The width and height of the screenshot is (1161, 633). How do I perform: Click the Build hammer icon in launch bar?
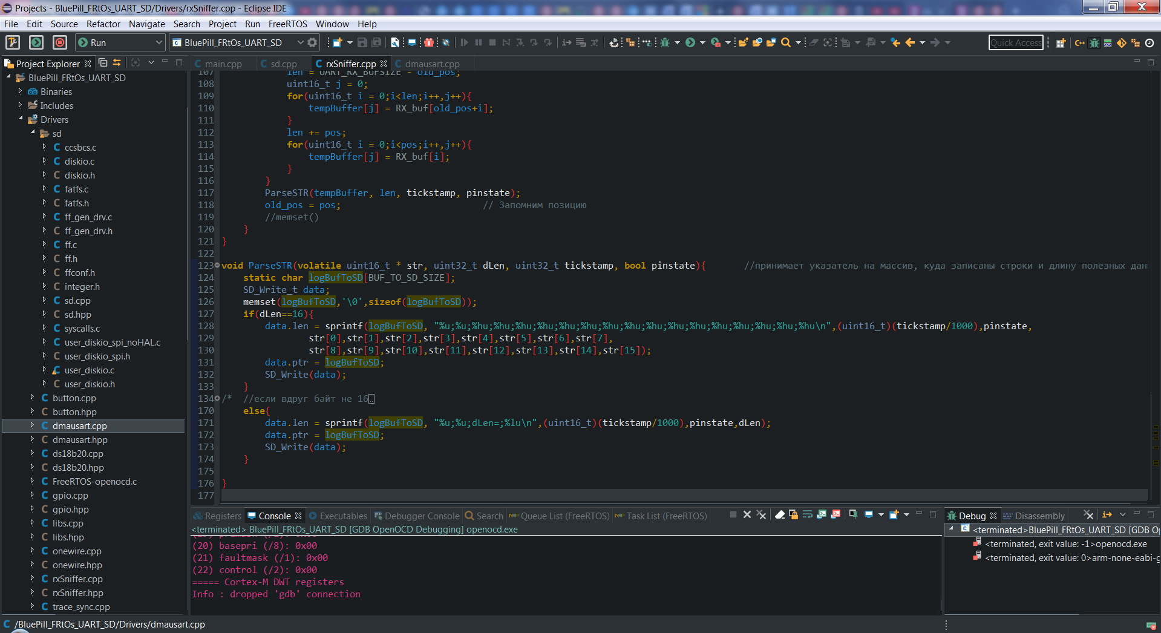[13, 42]
